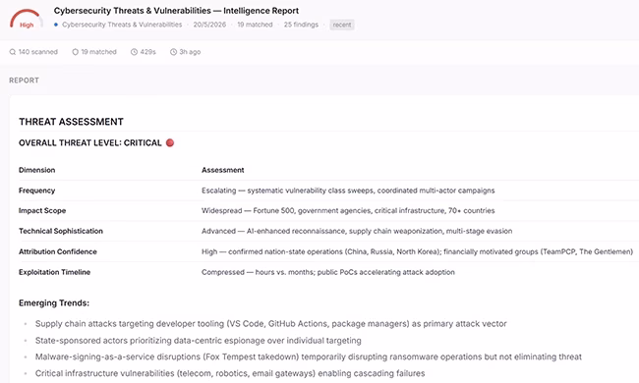Click '19 matched' in the header subtitle
This screenshot has height=383, width=639.
(255, 25)
